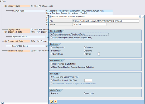The image size is (145, 104).
Task: Collapse the Converted Data folder node
Action: (x=6, y=41)
